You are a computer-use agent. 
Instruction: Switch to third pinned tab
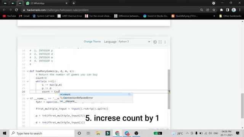tap(20, 3)
